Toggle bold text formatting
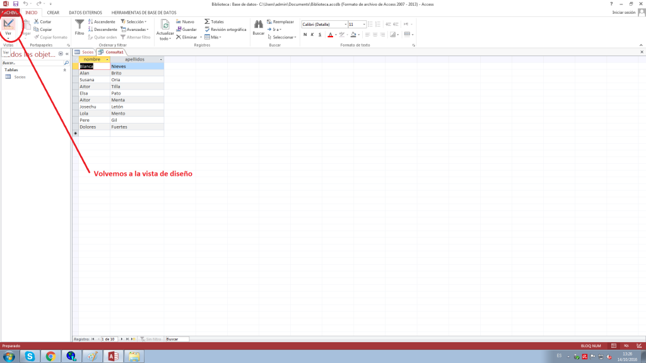The width and height of the screenshot is (646, 363). click(304, 35)
